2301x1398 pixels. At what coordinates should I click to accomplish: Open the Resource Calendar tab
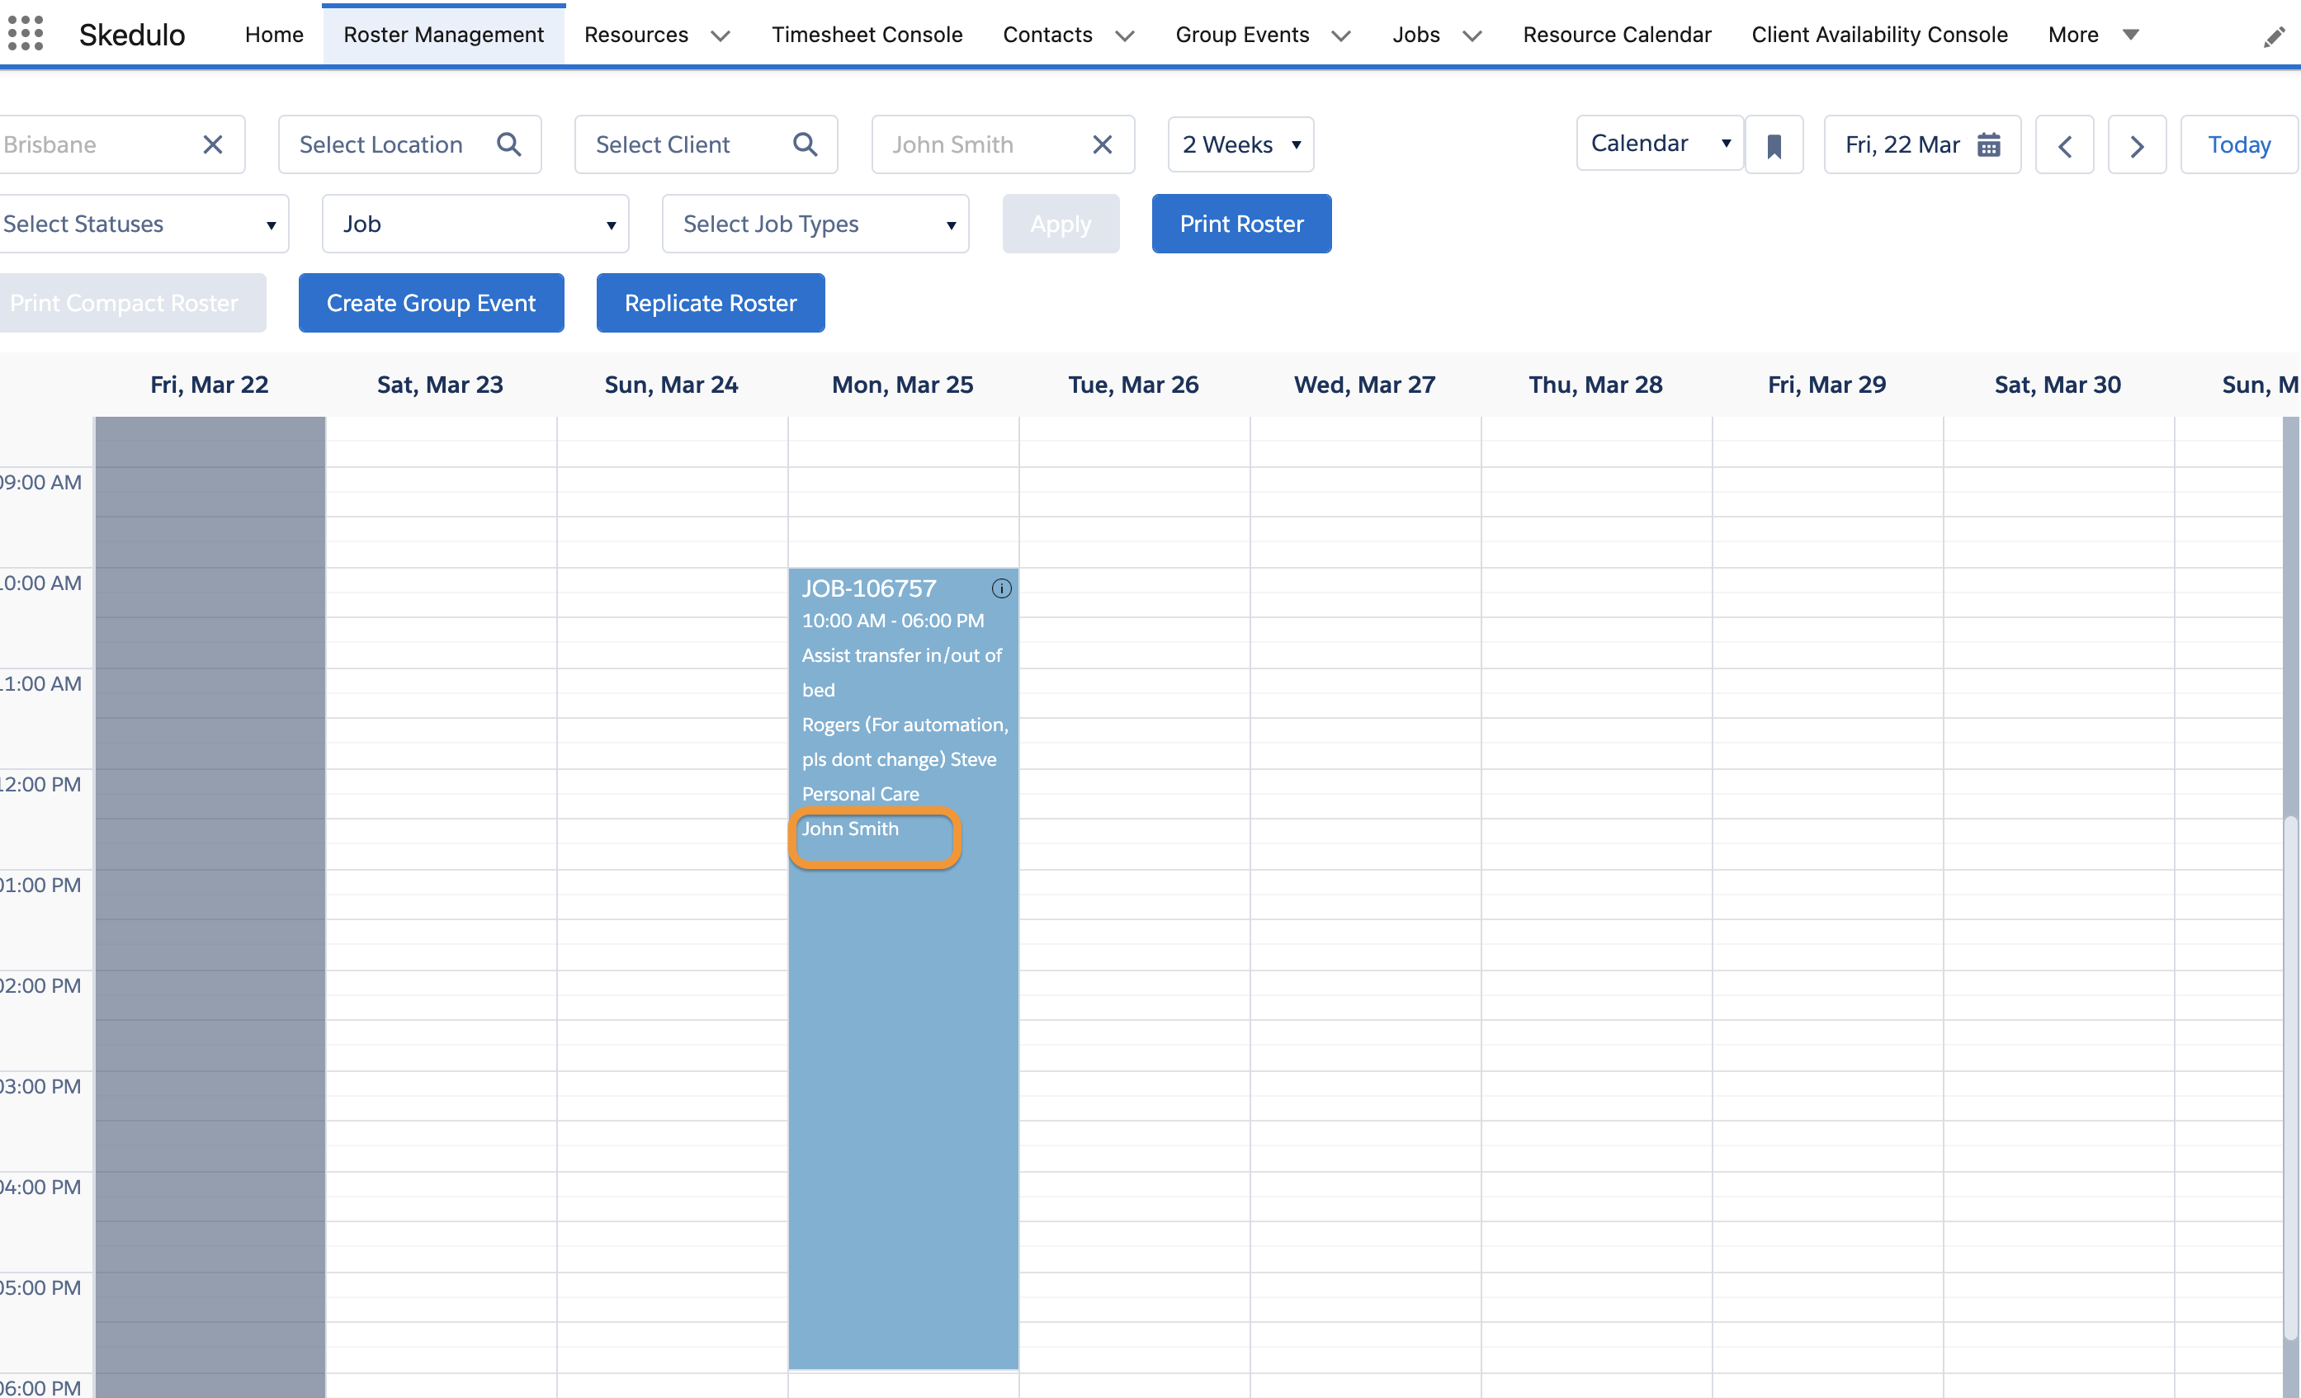click(1617, 35)
